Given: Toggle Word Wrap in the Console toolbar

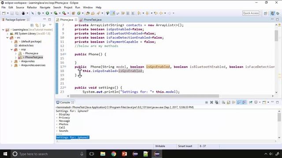Looking at the screenshot, I should tap(234, 102).
